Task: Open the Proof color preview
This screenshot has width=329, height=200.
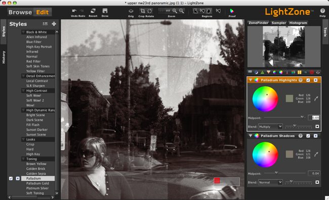Action: coord(232,11)
